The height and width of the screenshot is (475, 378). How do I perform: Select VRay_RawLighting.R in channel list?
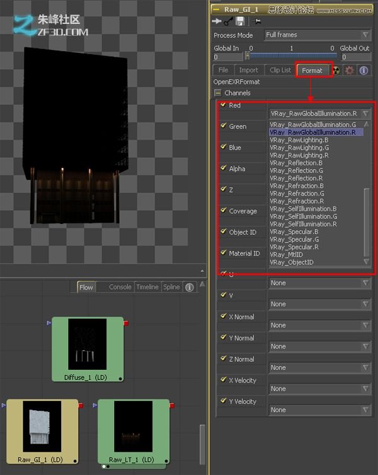299,155
